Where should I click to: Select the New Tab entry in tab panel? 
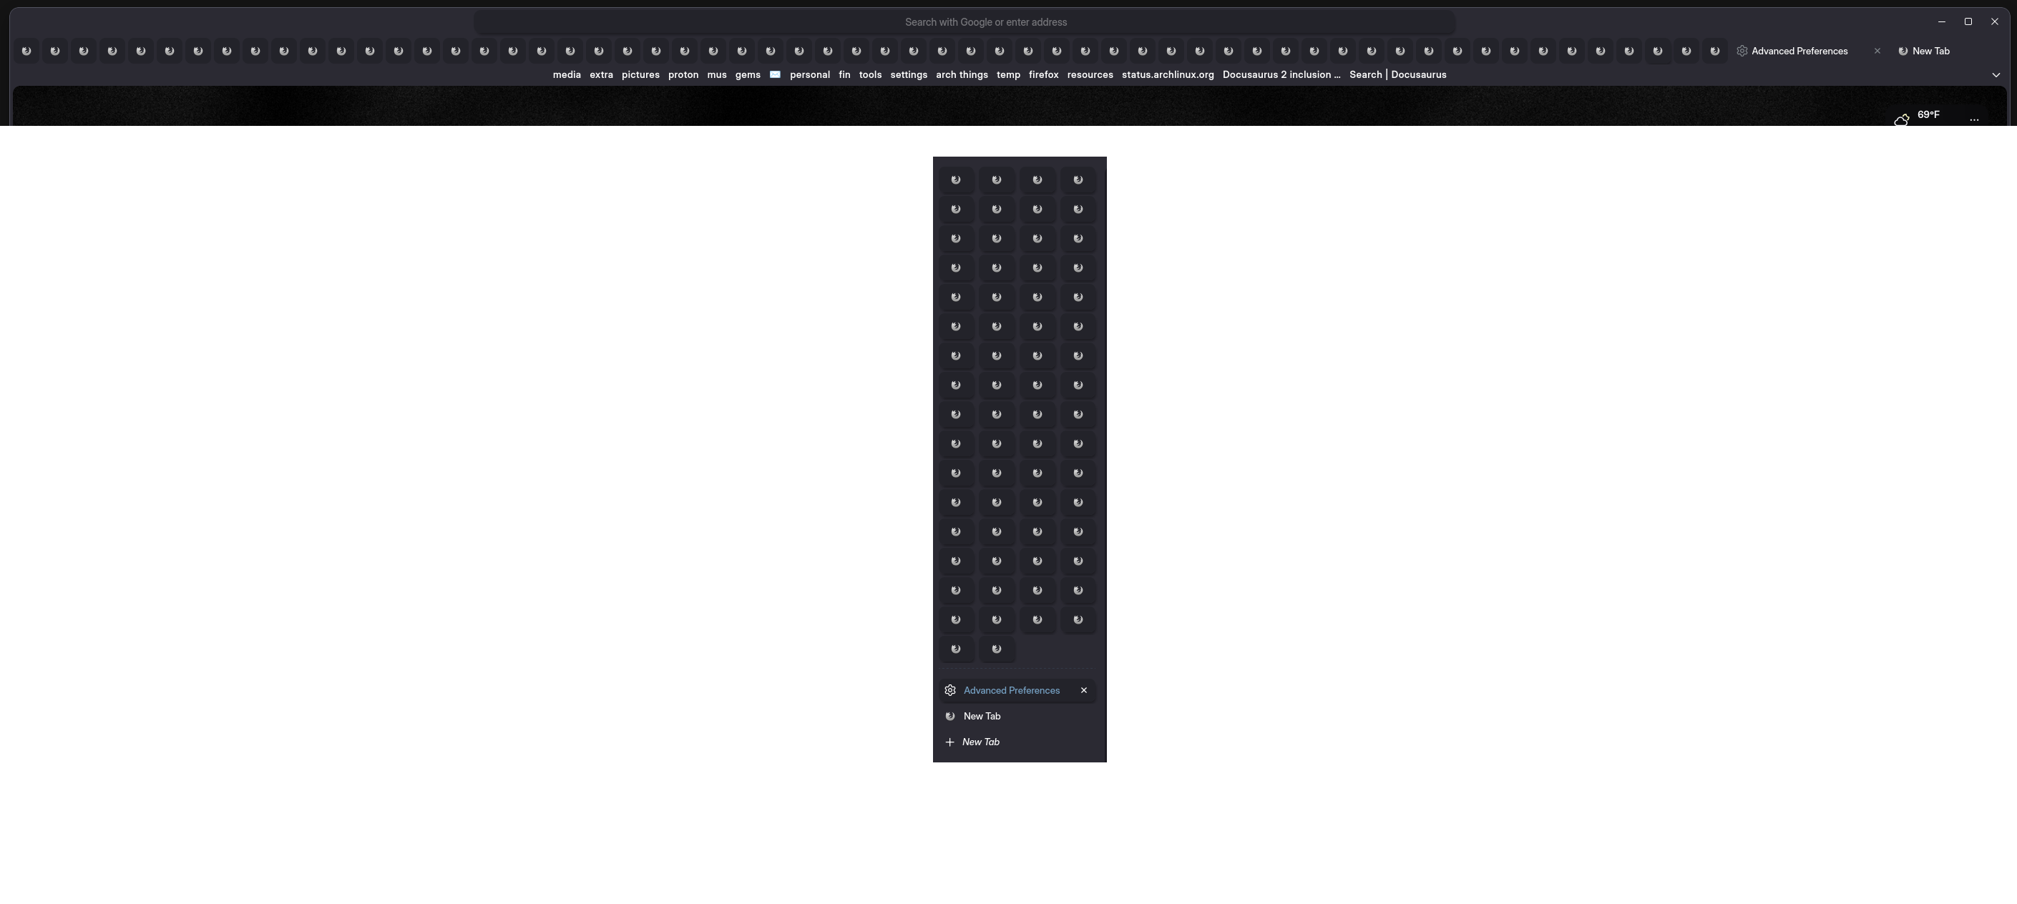982,716
